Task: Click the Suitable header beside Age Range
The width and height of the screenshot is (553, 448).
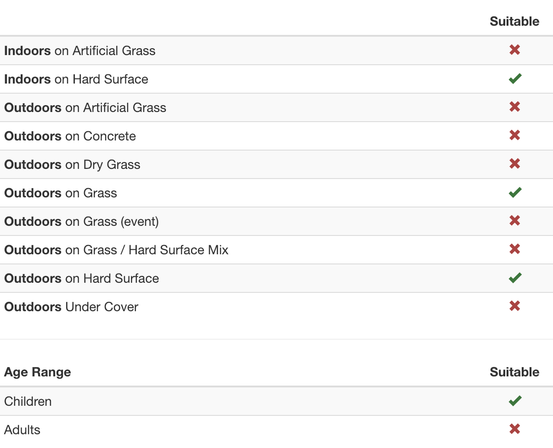Action: click(514, 372)
